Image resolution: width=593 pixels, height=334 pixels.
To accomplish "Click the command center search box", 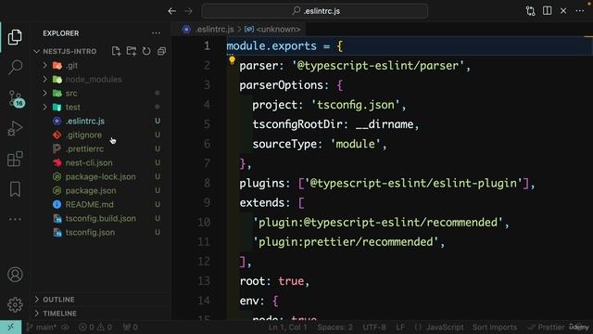I will (x=315, y=11).
